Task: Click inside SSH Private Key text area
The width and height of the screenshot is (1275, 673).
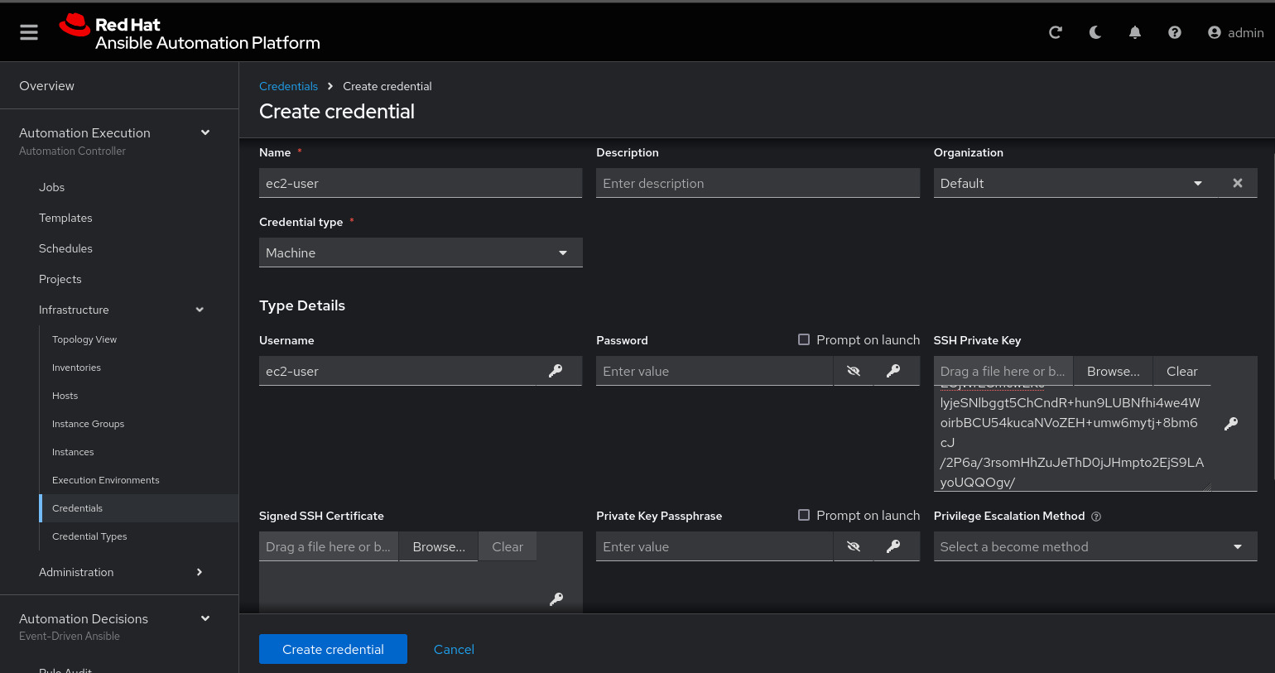Action: pyautogui.click(x=1072, y=439)
